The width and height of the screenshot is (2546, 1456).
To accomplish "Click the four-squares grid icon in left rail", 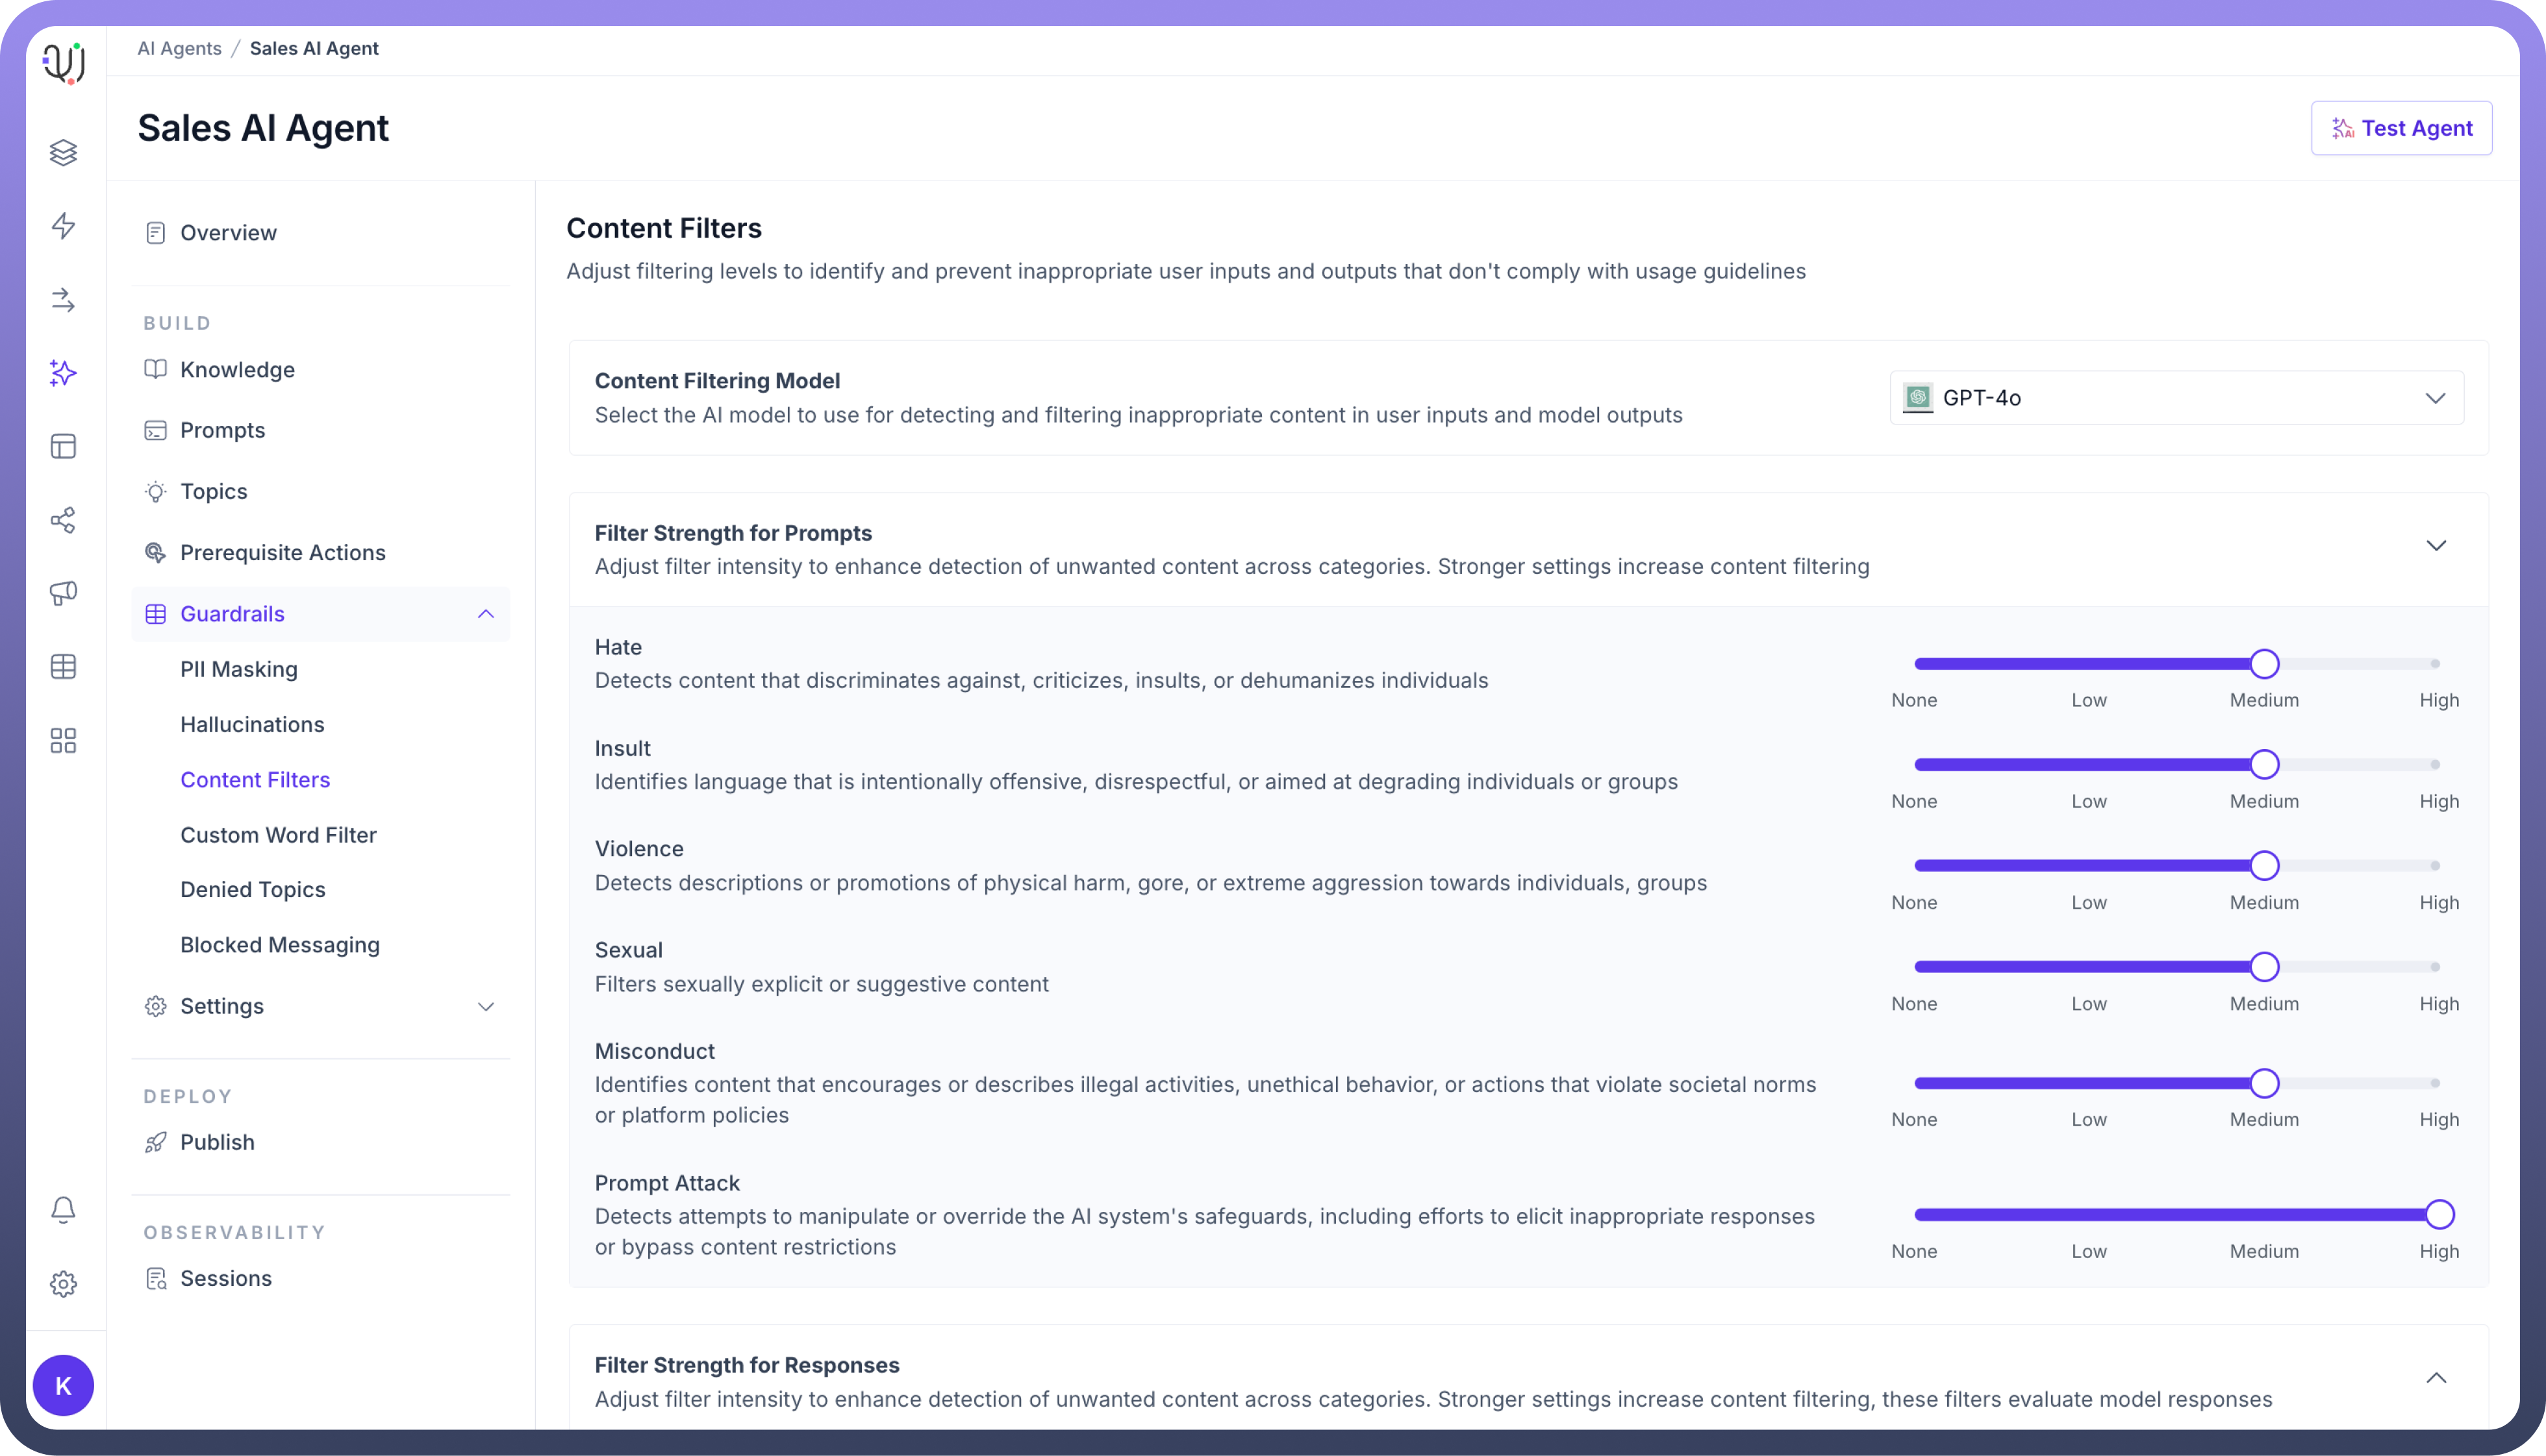I will tap(63, 741).
